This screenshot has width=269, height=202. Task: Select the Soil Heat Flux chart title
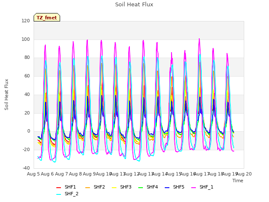coord(134,5)
